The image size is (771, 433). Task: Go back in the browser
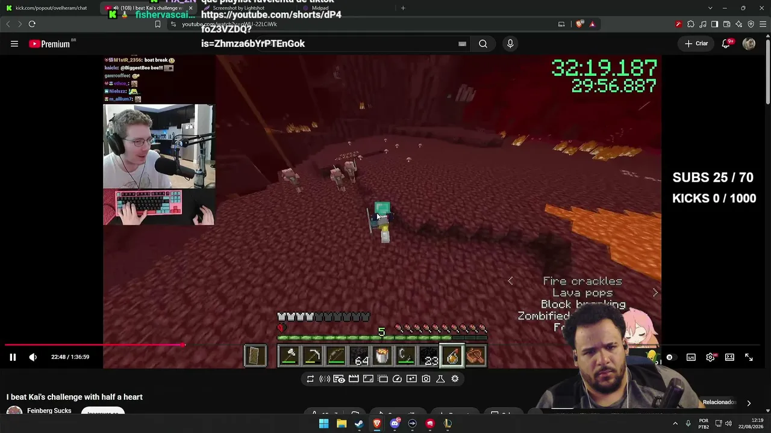(x=8, y=24)
